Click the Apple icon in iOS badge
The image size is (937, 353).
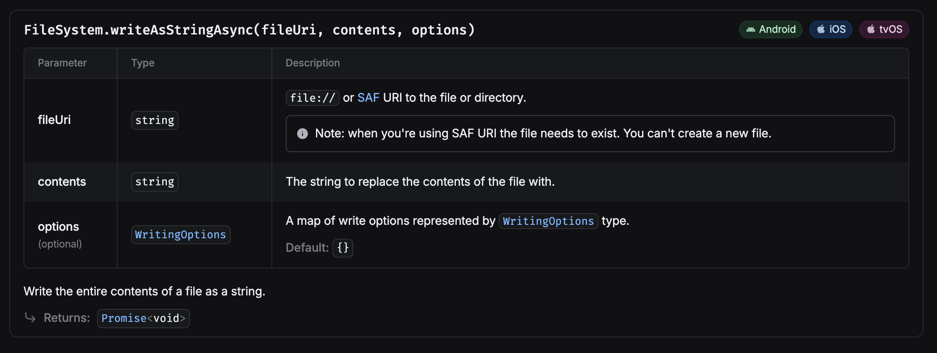(x=821, y=29)
